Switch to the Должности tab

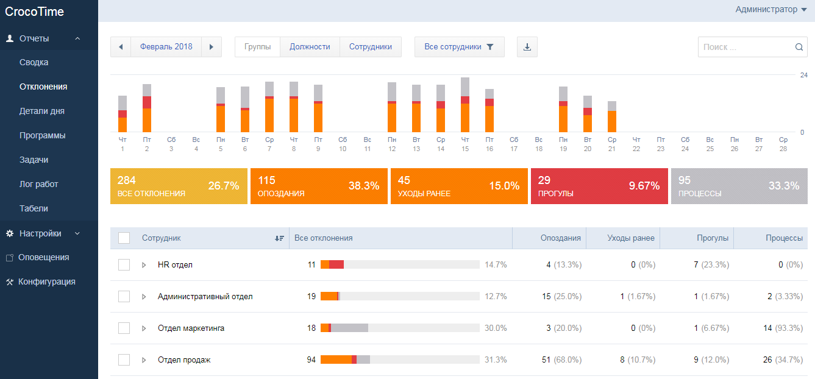310,47
